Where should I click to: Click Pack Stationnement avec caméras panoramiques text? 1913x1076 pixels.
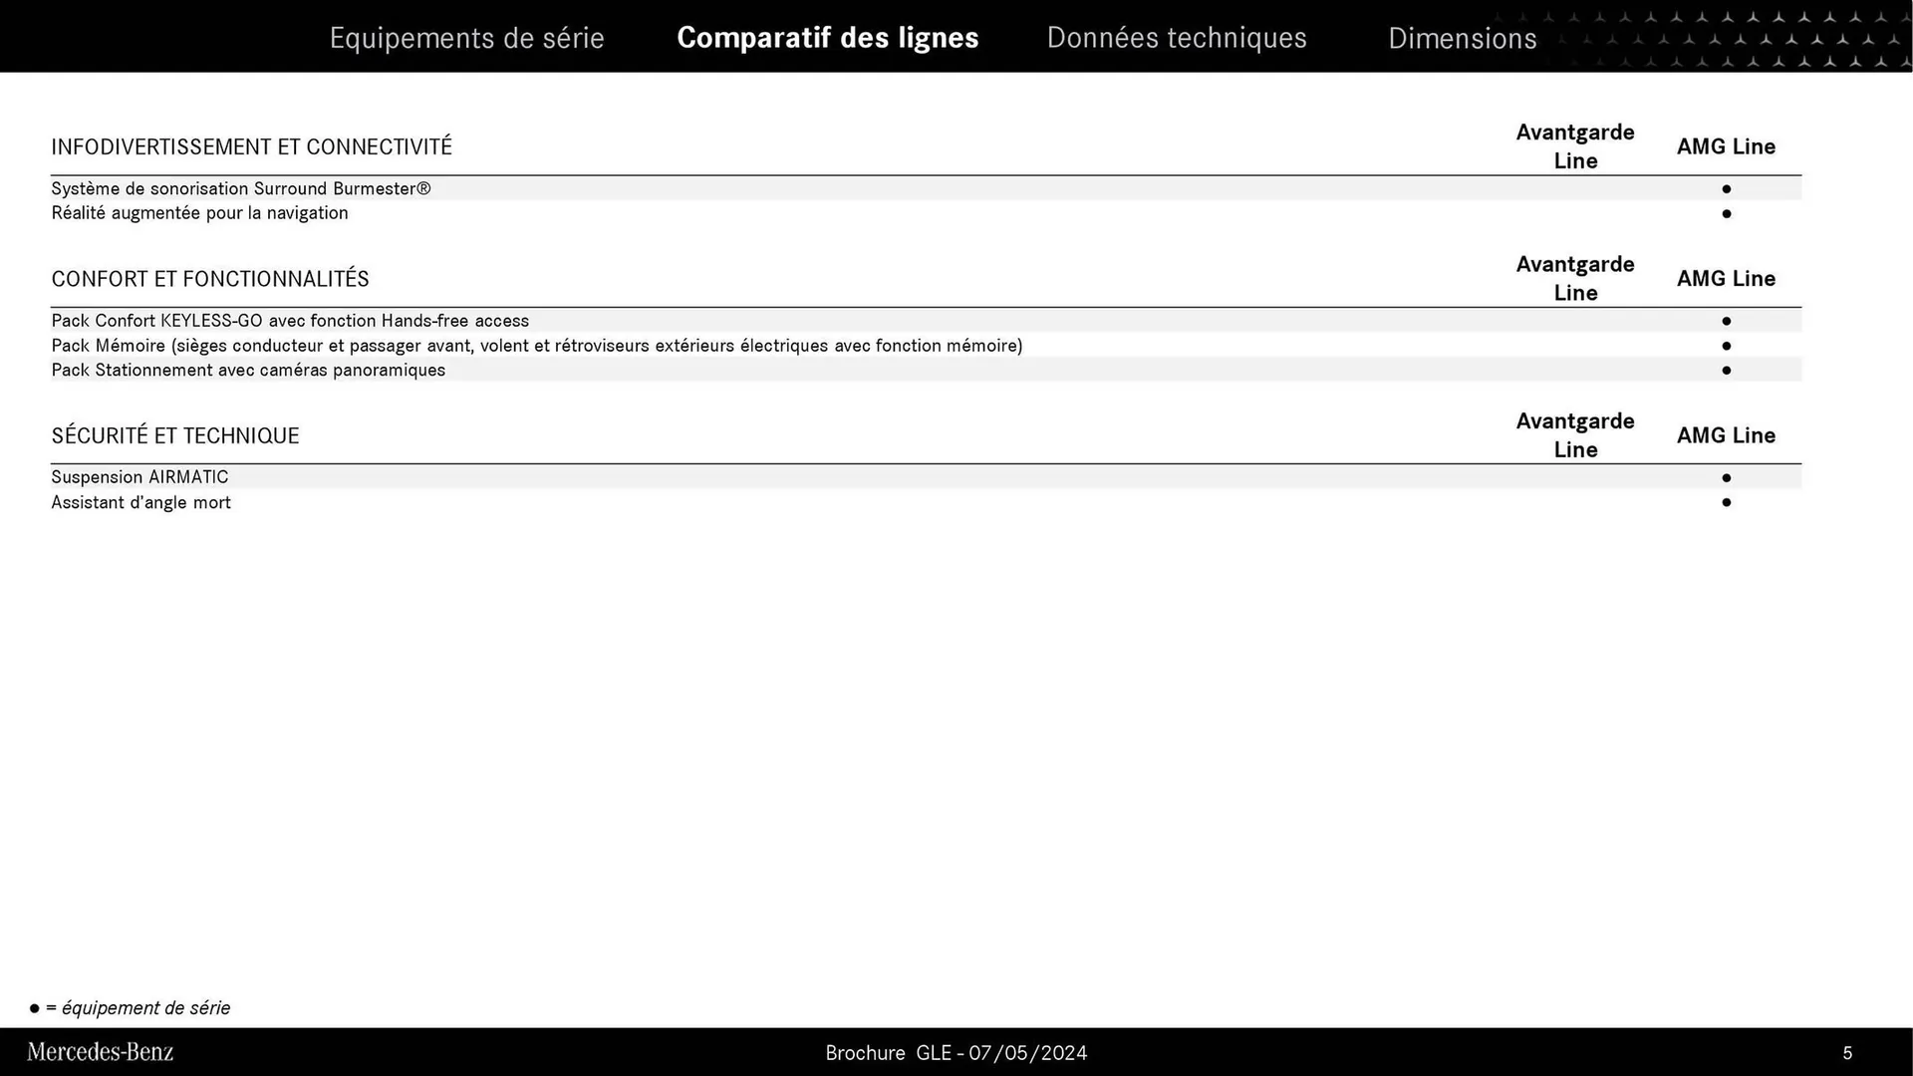click(248, 370)
